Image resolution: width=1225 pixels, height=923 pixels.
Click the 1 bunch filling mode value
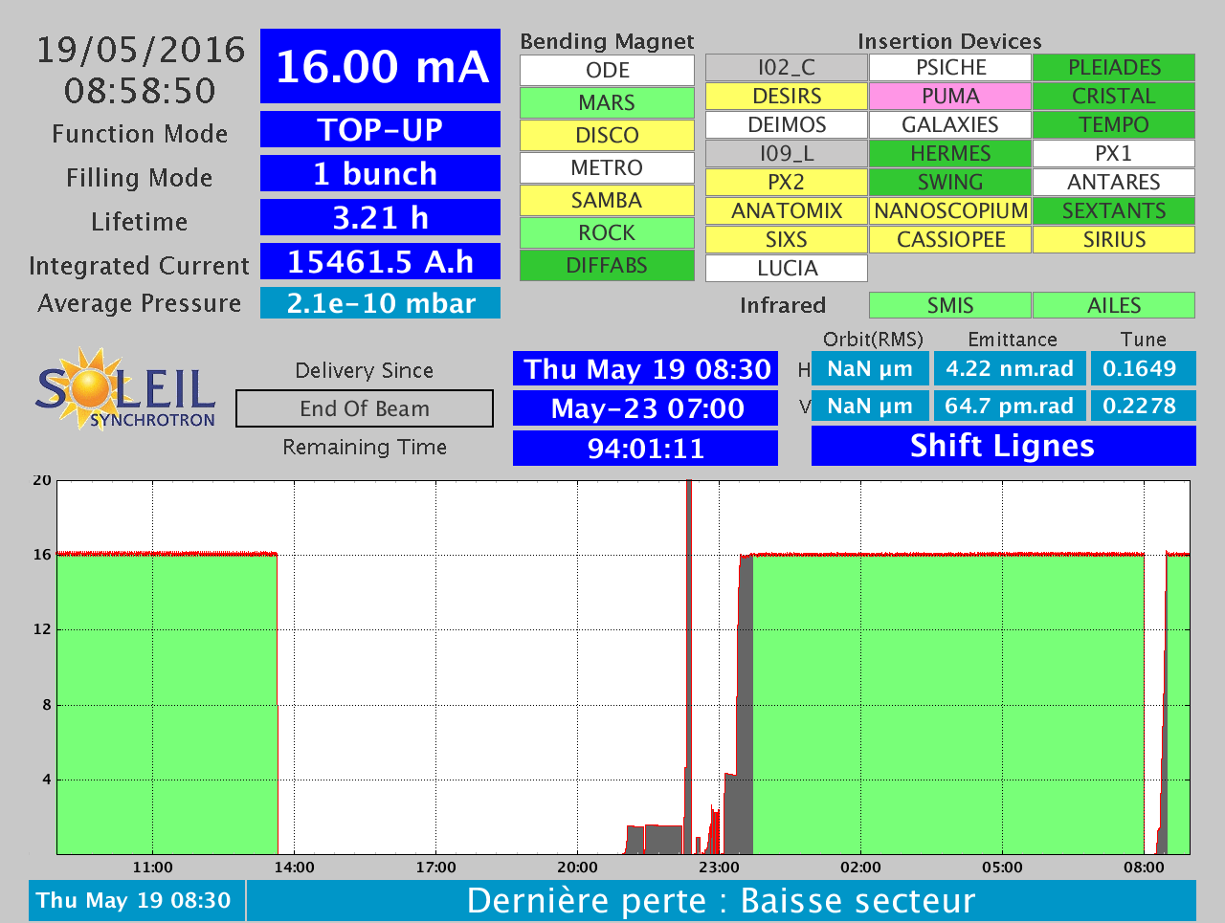point(380,173)
